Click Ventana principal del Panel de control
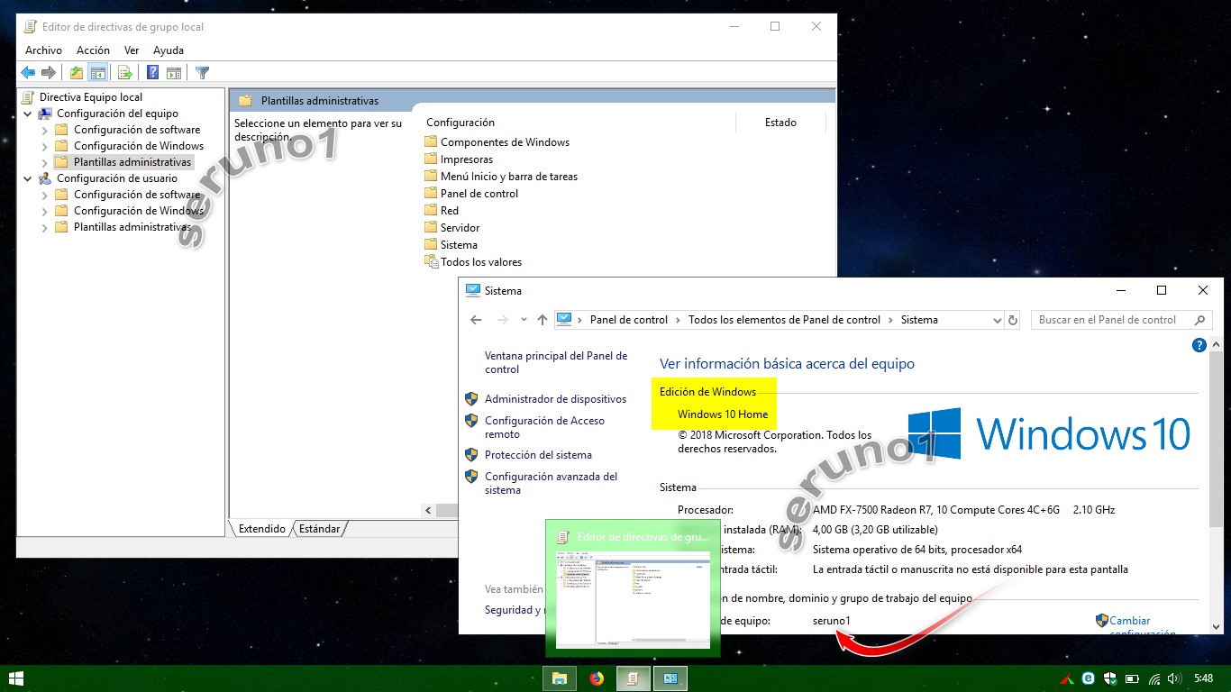The image size is (1231, 692). [x=556, y=362]
